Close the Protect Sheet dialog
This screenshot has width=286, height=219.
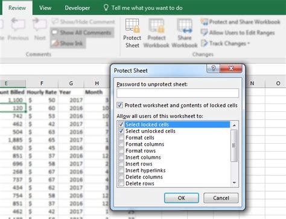click(231, 69)
